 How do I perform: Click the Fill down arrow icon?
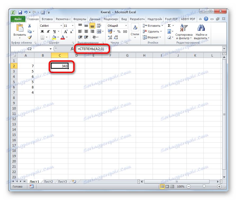click(169, 31)
